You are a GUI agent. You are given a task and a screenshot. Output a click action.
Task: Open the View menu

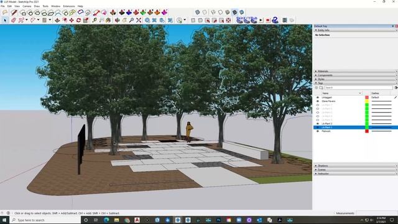point(17,6)
